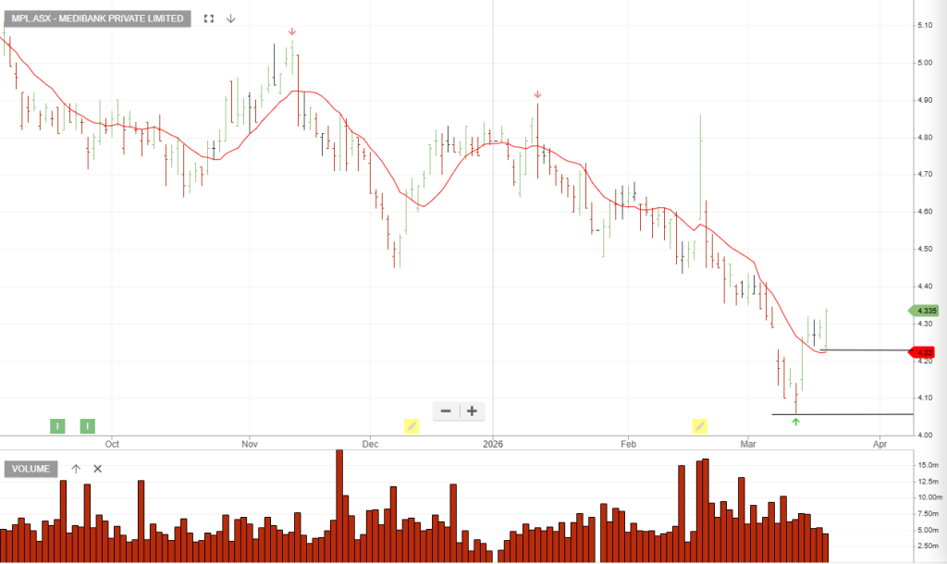Click the VOLUME indicator label

tap(32, 469)
